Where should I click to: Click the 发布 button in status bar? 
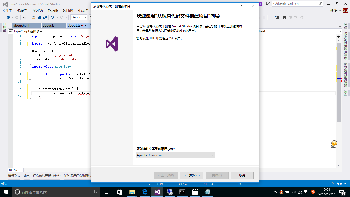click(339, 184)
